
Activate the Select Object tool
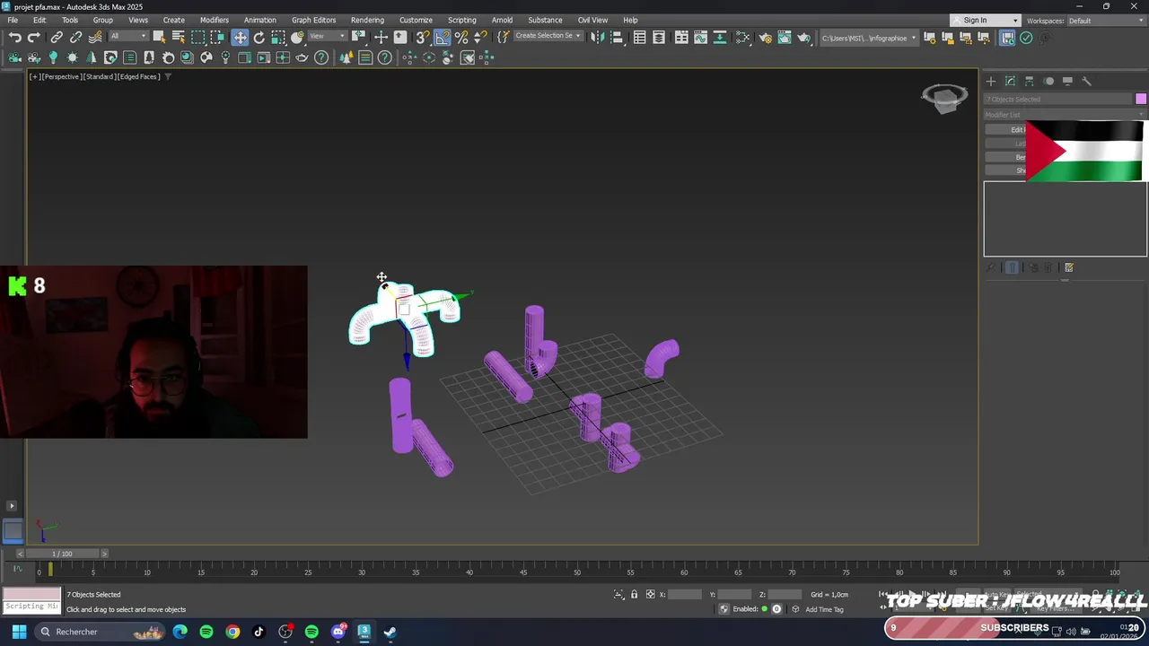pyautogui.click(x=159, y=37)
